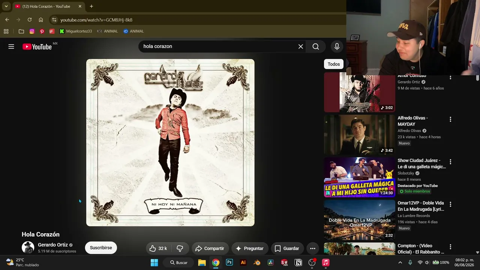Viewport: 480px width, 270px height.
Task: Like the video with 32 k likes
Action: pyautogui.click(x=158, y=248)
